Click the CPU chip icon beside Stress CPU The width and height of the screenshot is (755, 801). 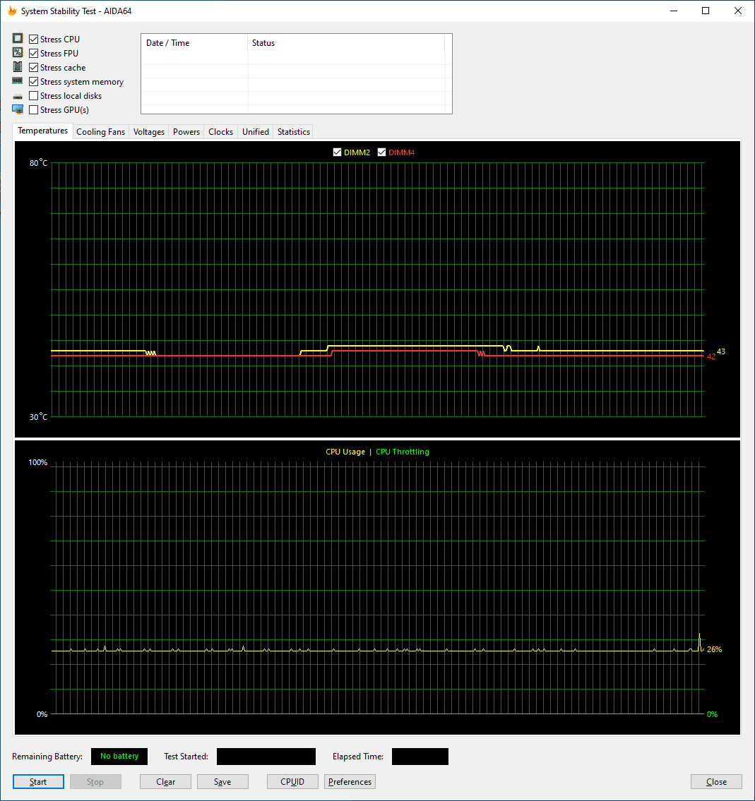click(18, 38)
